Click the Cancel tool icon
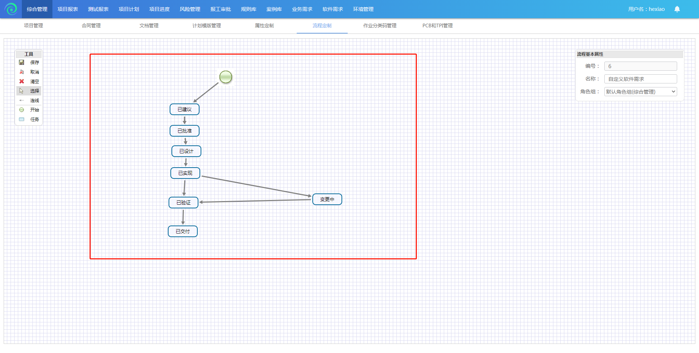The image size is (699, 353). point(21,72)
